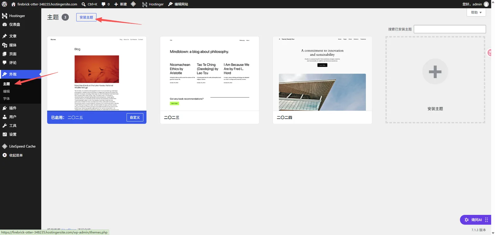Click the 媒体 media icon

5,45
